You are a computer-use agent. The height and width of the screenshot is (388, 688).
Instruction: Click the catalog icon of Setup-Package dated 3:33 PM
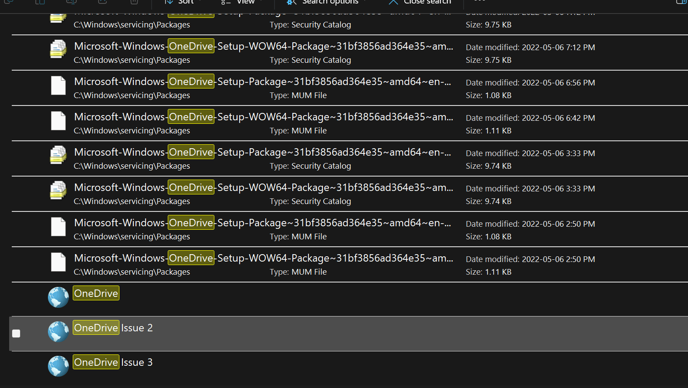pos(58,155)
